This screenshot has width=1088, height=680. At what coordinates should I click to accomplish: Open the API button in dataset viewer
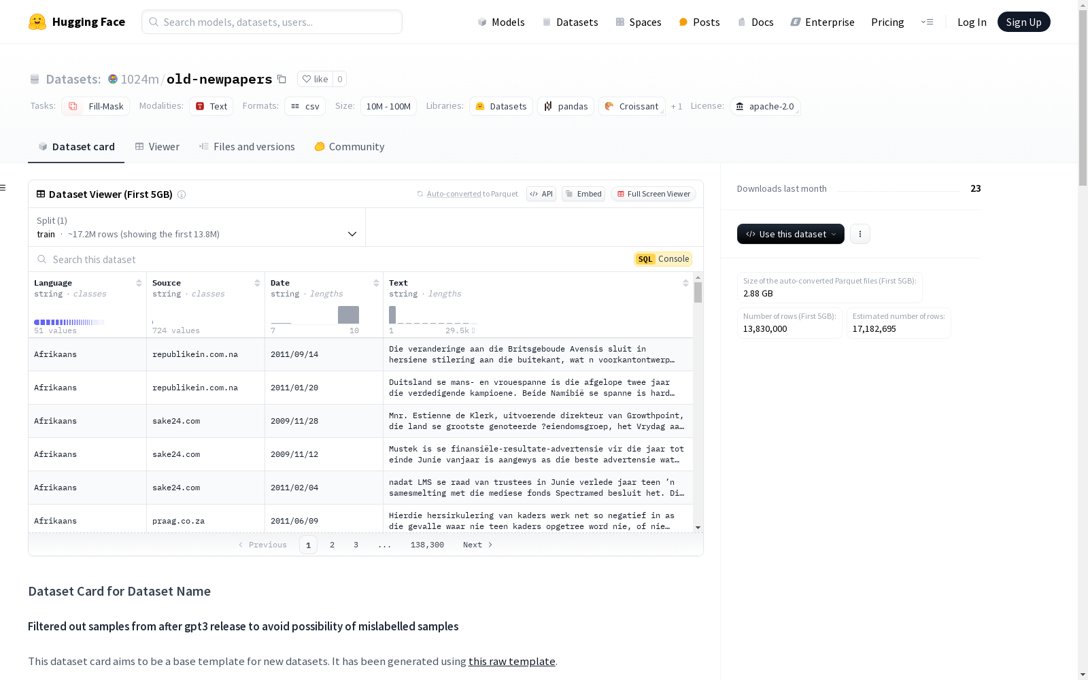(541, 194)
